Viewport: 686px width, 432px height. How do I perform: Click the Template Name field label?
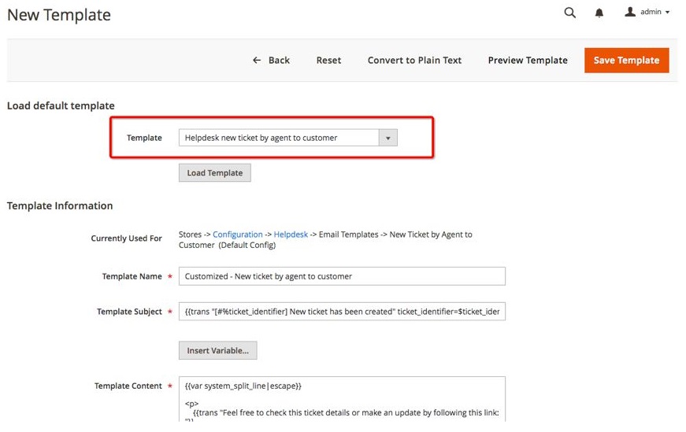point(132,277)
